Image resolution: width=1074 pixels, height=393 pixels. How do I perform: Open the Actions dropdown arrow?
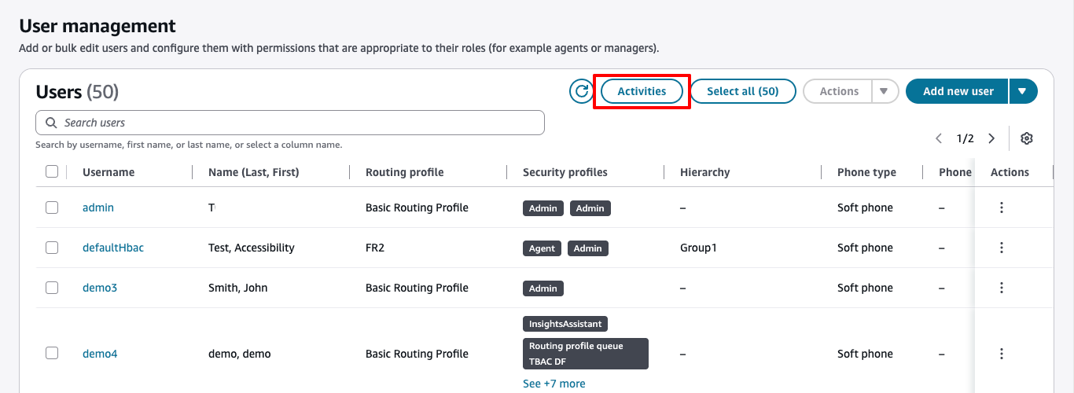[884, 91]
